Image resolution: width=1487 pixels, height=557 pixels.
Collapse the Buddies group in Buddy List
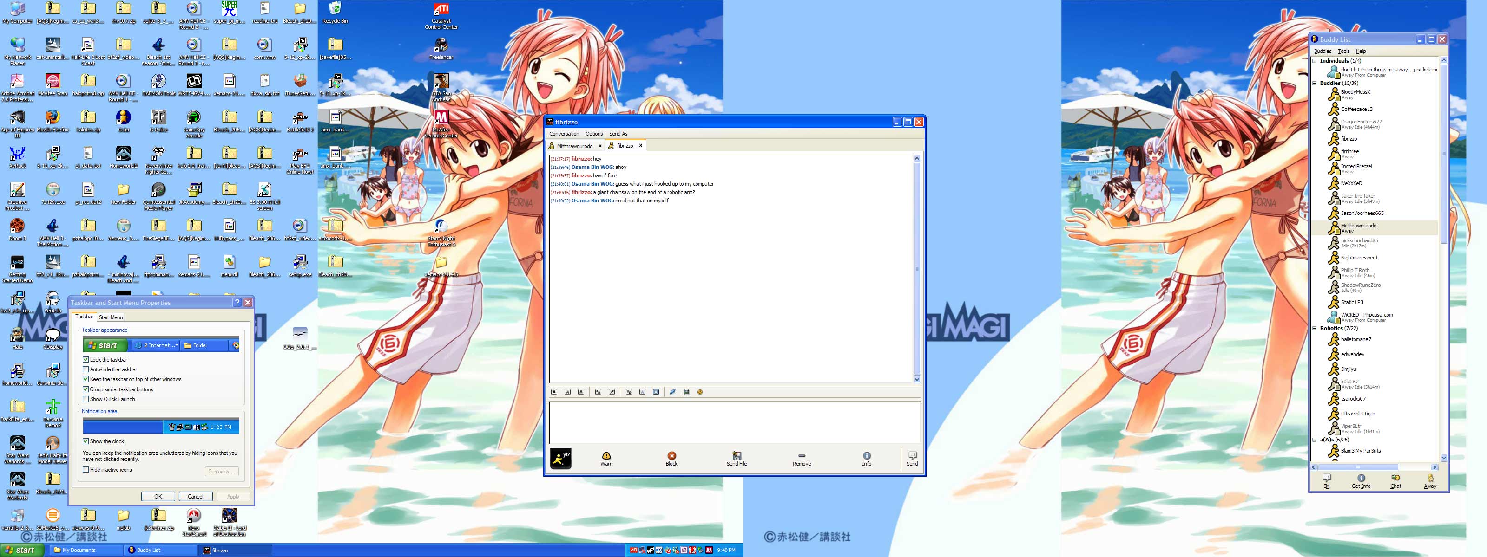tap(1315, 84)
